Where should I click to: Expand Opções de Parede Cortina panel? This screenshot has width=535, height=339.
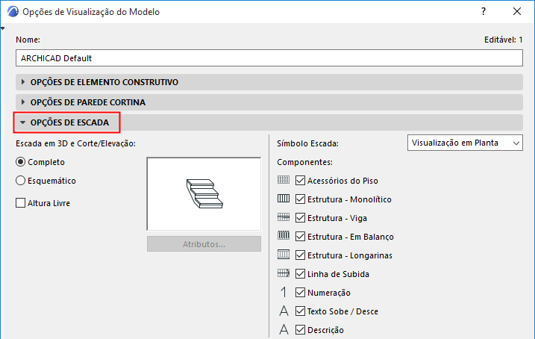click(269, 102)
